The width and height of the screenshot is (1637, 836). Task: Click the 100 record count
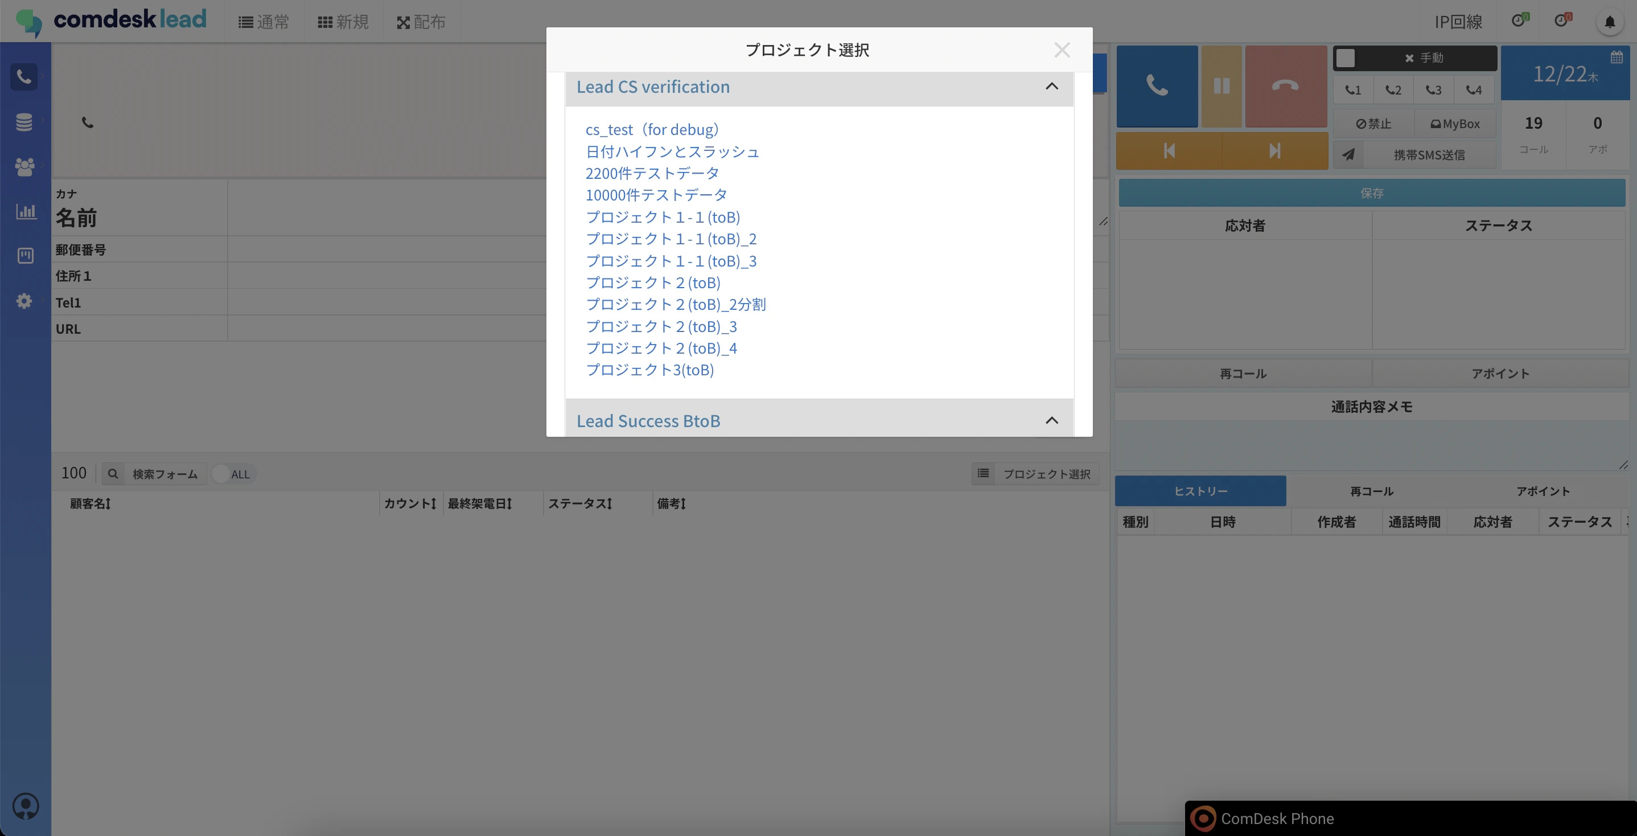tap(74, 473)
